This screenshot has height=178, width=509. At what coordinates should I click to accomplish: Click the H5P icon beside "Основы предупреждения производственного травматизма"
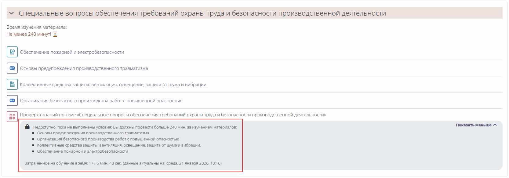tap(12, 68)
